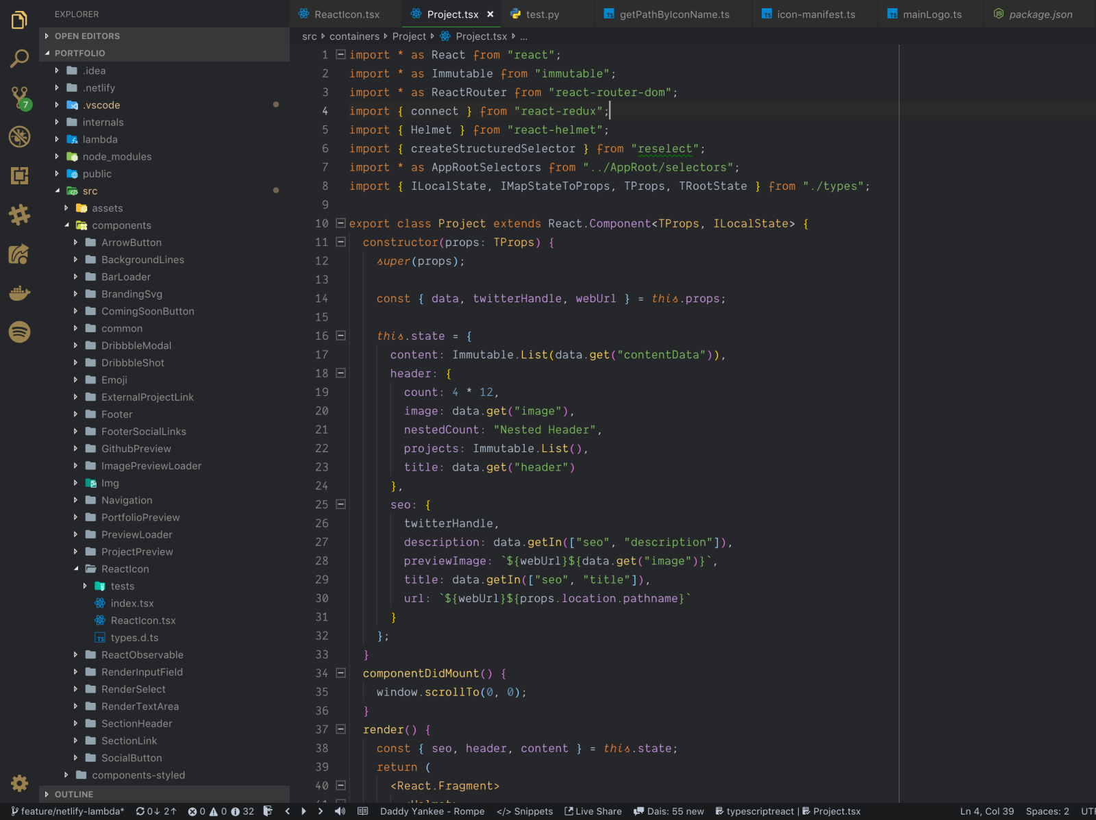The image size is (1096, 820).
Task: Click the Project.tsx breadcrumb segment
Action: tap(473, 36)
